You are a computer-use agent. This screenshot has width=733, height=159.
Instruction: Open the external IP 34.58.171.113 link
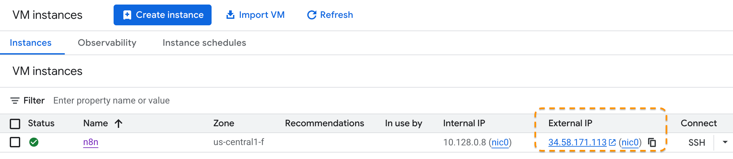point(577,142)
